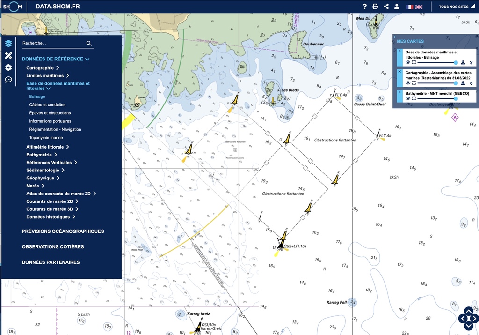This screenshot has width=479, height=335.
Task: Expand the Courants de marée 2D category
Action: (52, 201)
